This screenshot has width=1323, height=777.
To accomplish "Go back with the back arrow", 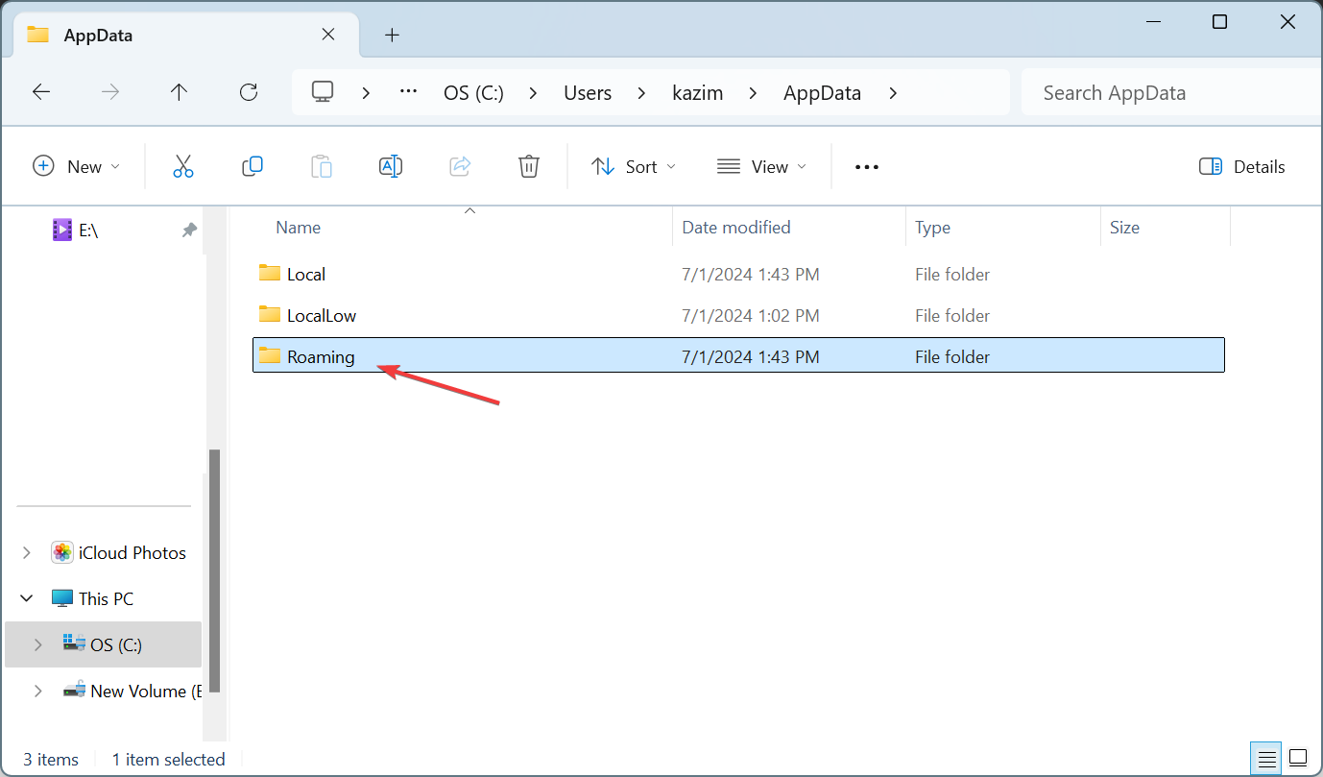I will [41, 92].
